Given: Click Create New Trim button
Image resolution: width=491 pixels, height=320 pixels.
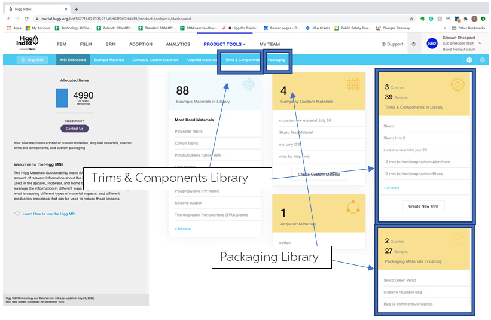Looking at the screenshot, I should pyautogui.click(x=423, y=206).
